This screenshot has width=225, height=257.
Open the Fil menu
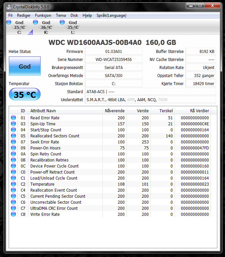[10, 15]
